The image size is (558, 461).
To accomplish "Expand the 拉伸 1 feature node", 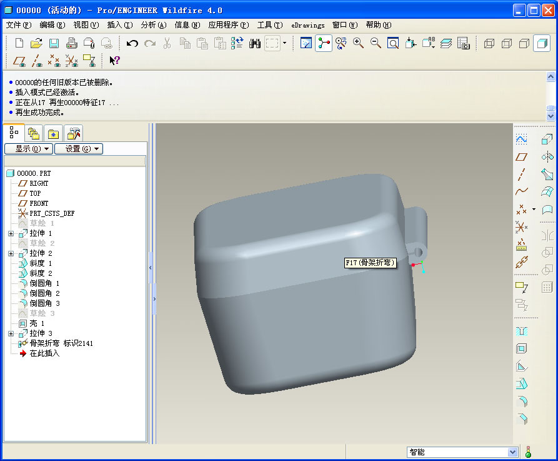I will (11, 234).
